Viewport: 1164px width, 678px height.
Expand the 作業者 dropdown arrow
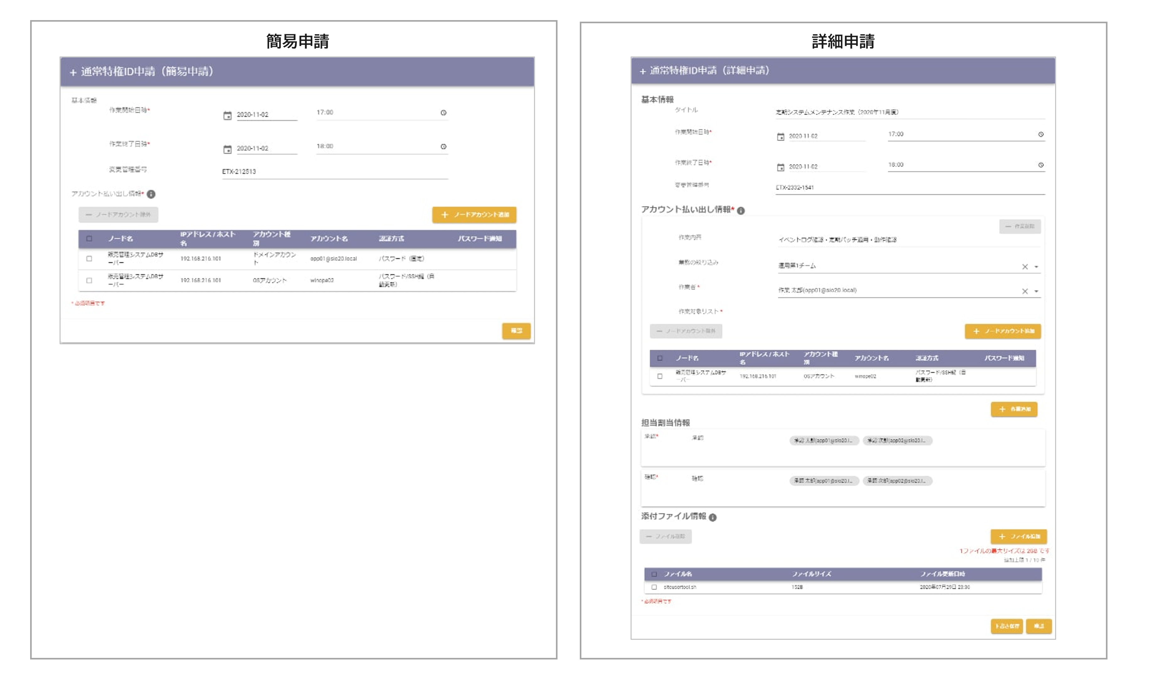1036,292
